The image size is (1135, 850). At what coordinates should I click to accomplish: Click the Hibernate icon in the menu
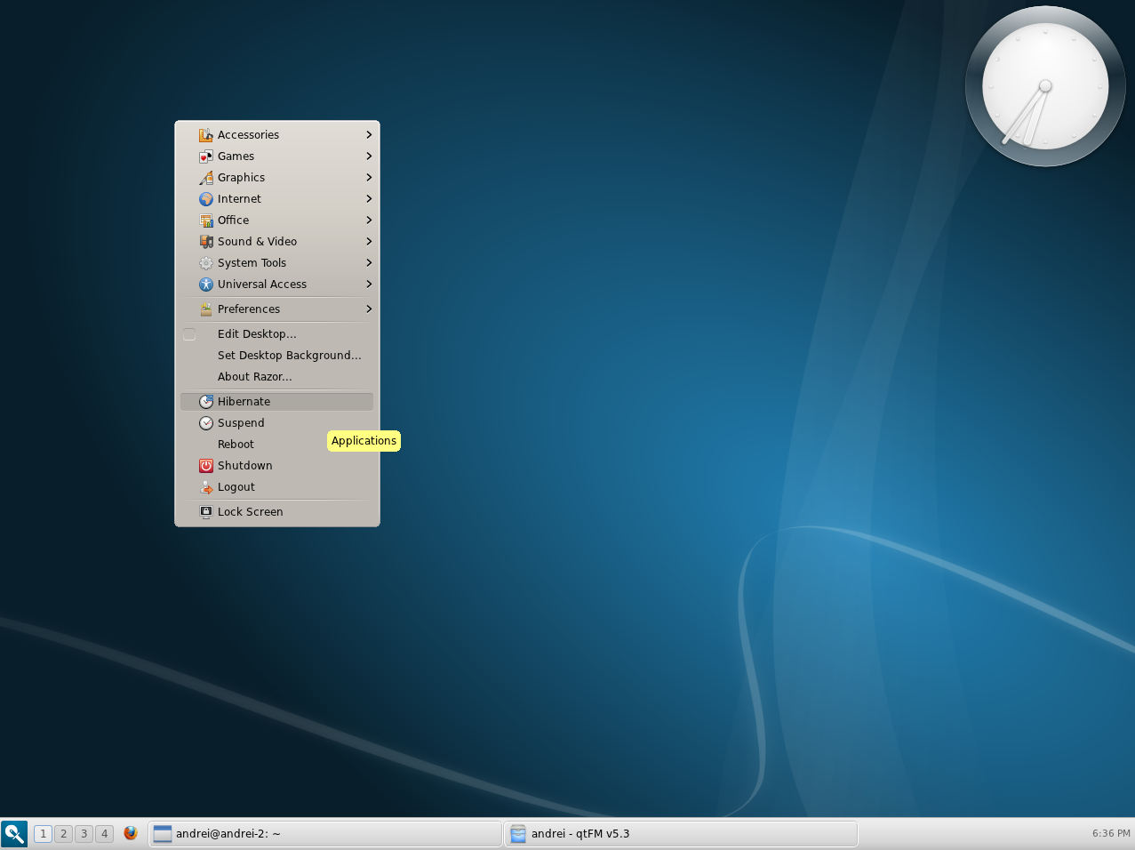point(206,402)
